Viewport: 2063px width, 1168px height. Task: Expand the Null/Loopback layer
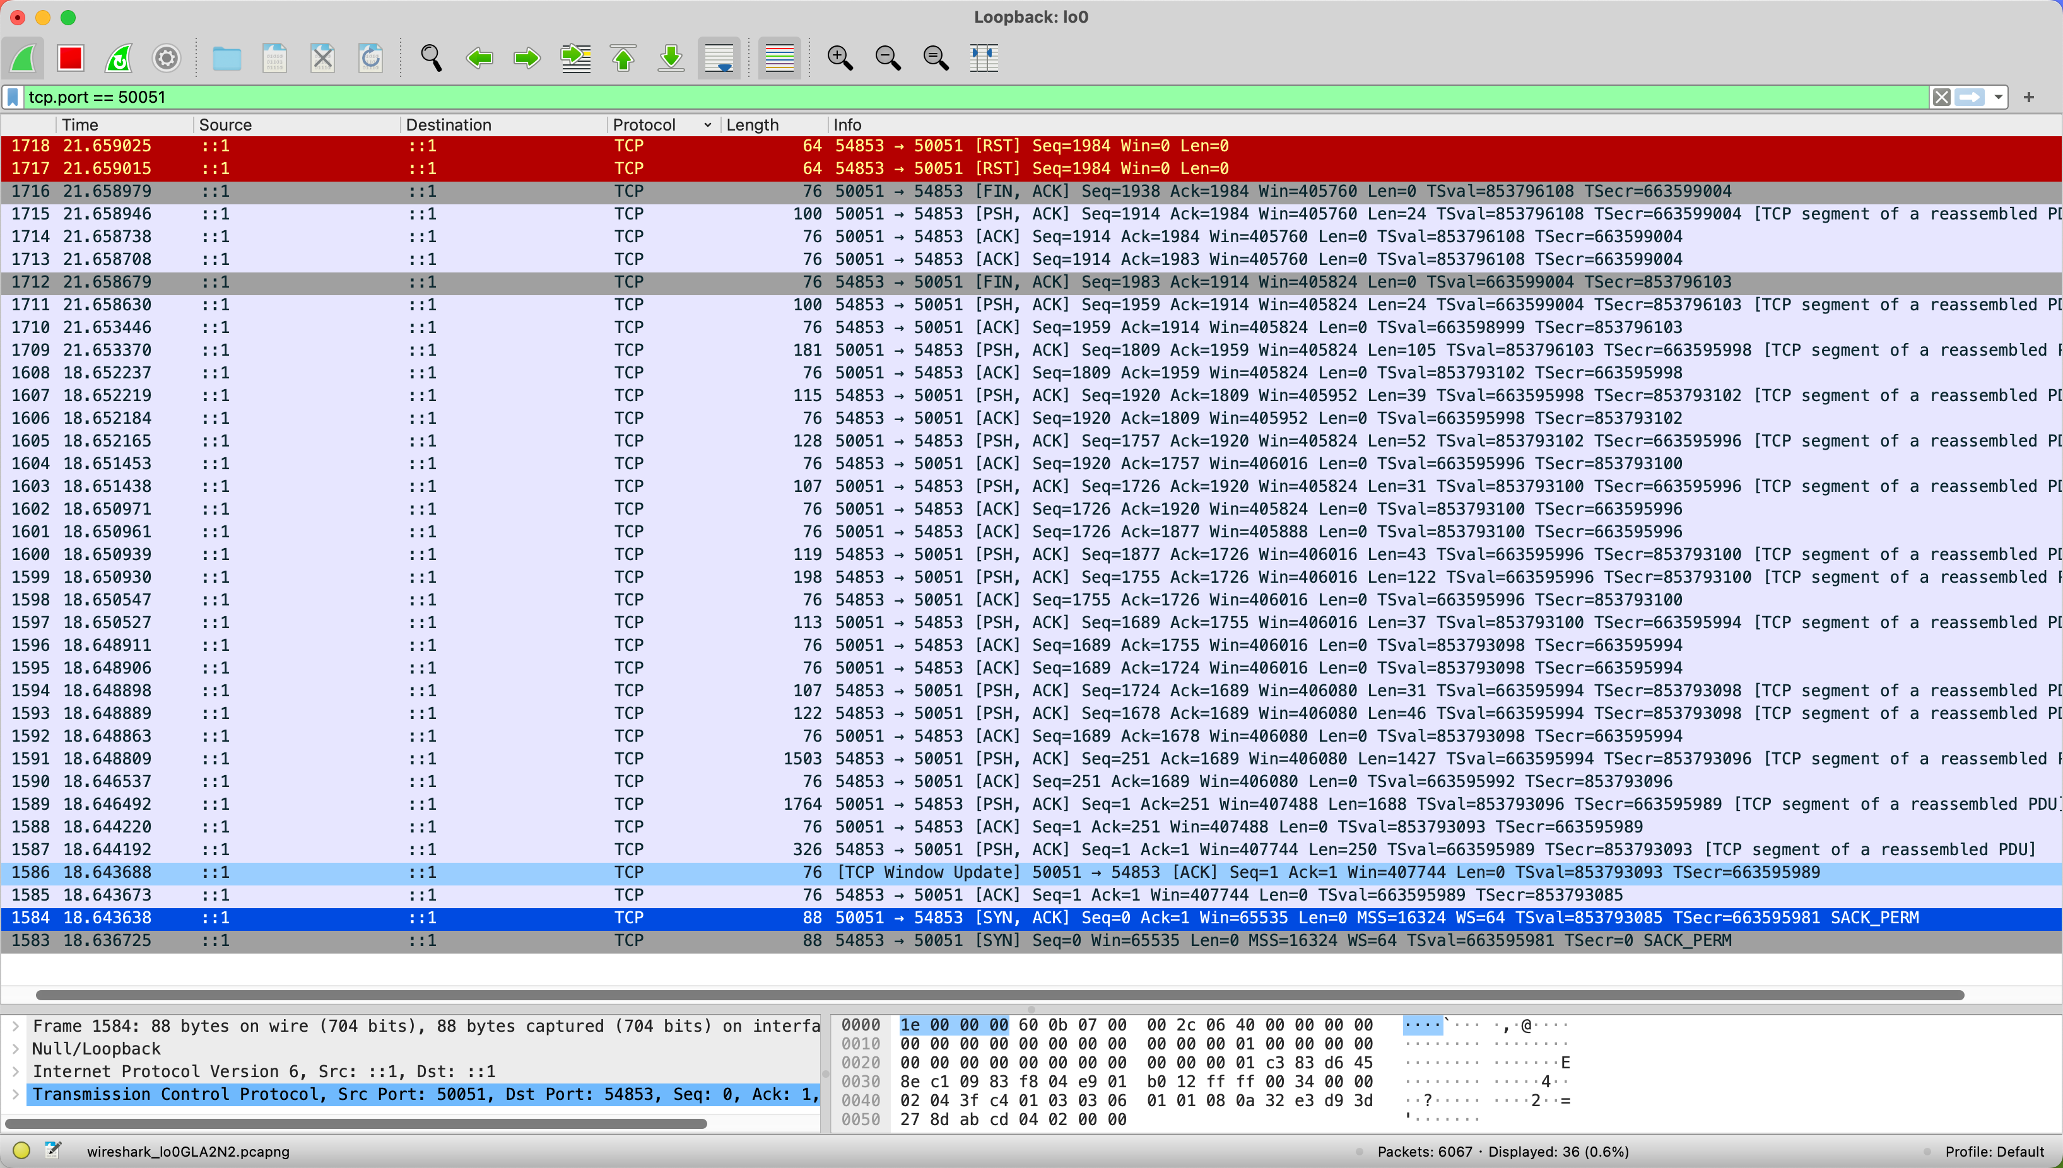click(x=15, y=1048)
